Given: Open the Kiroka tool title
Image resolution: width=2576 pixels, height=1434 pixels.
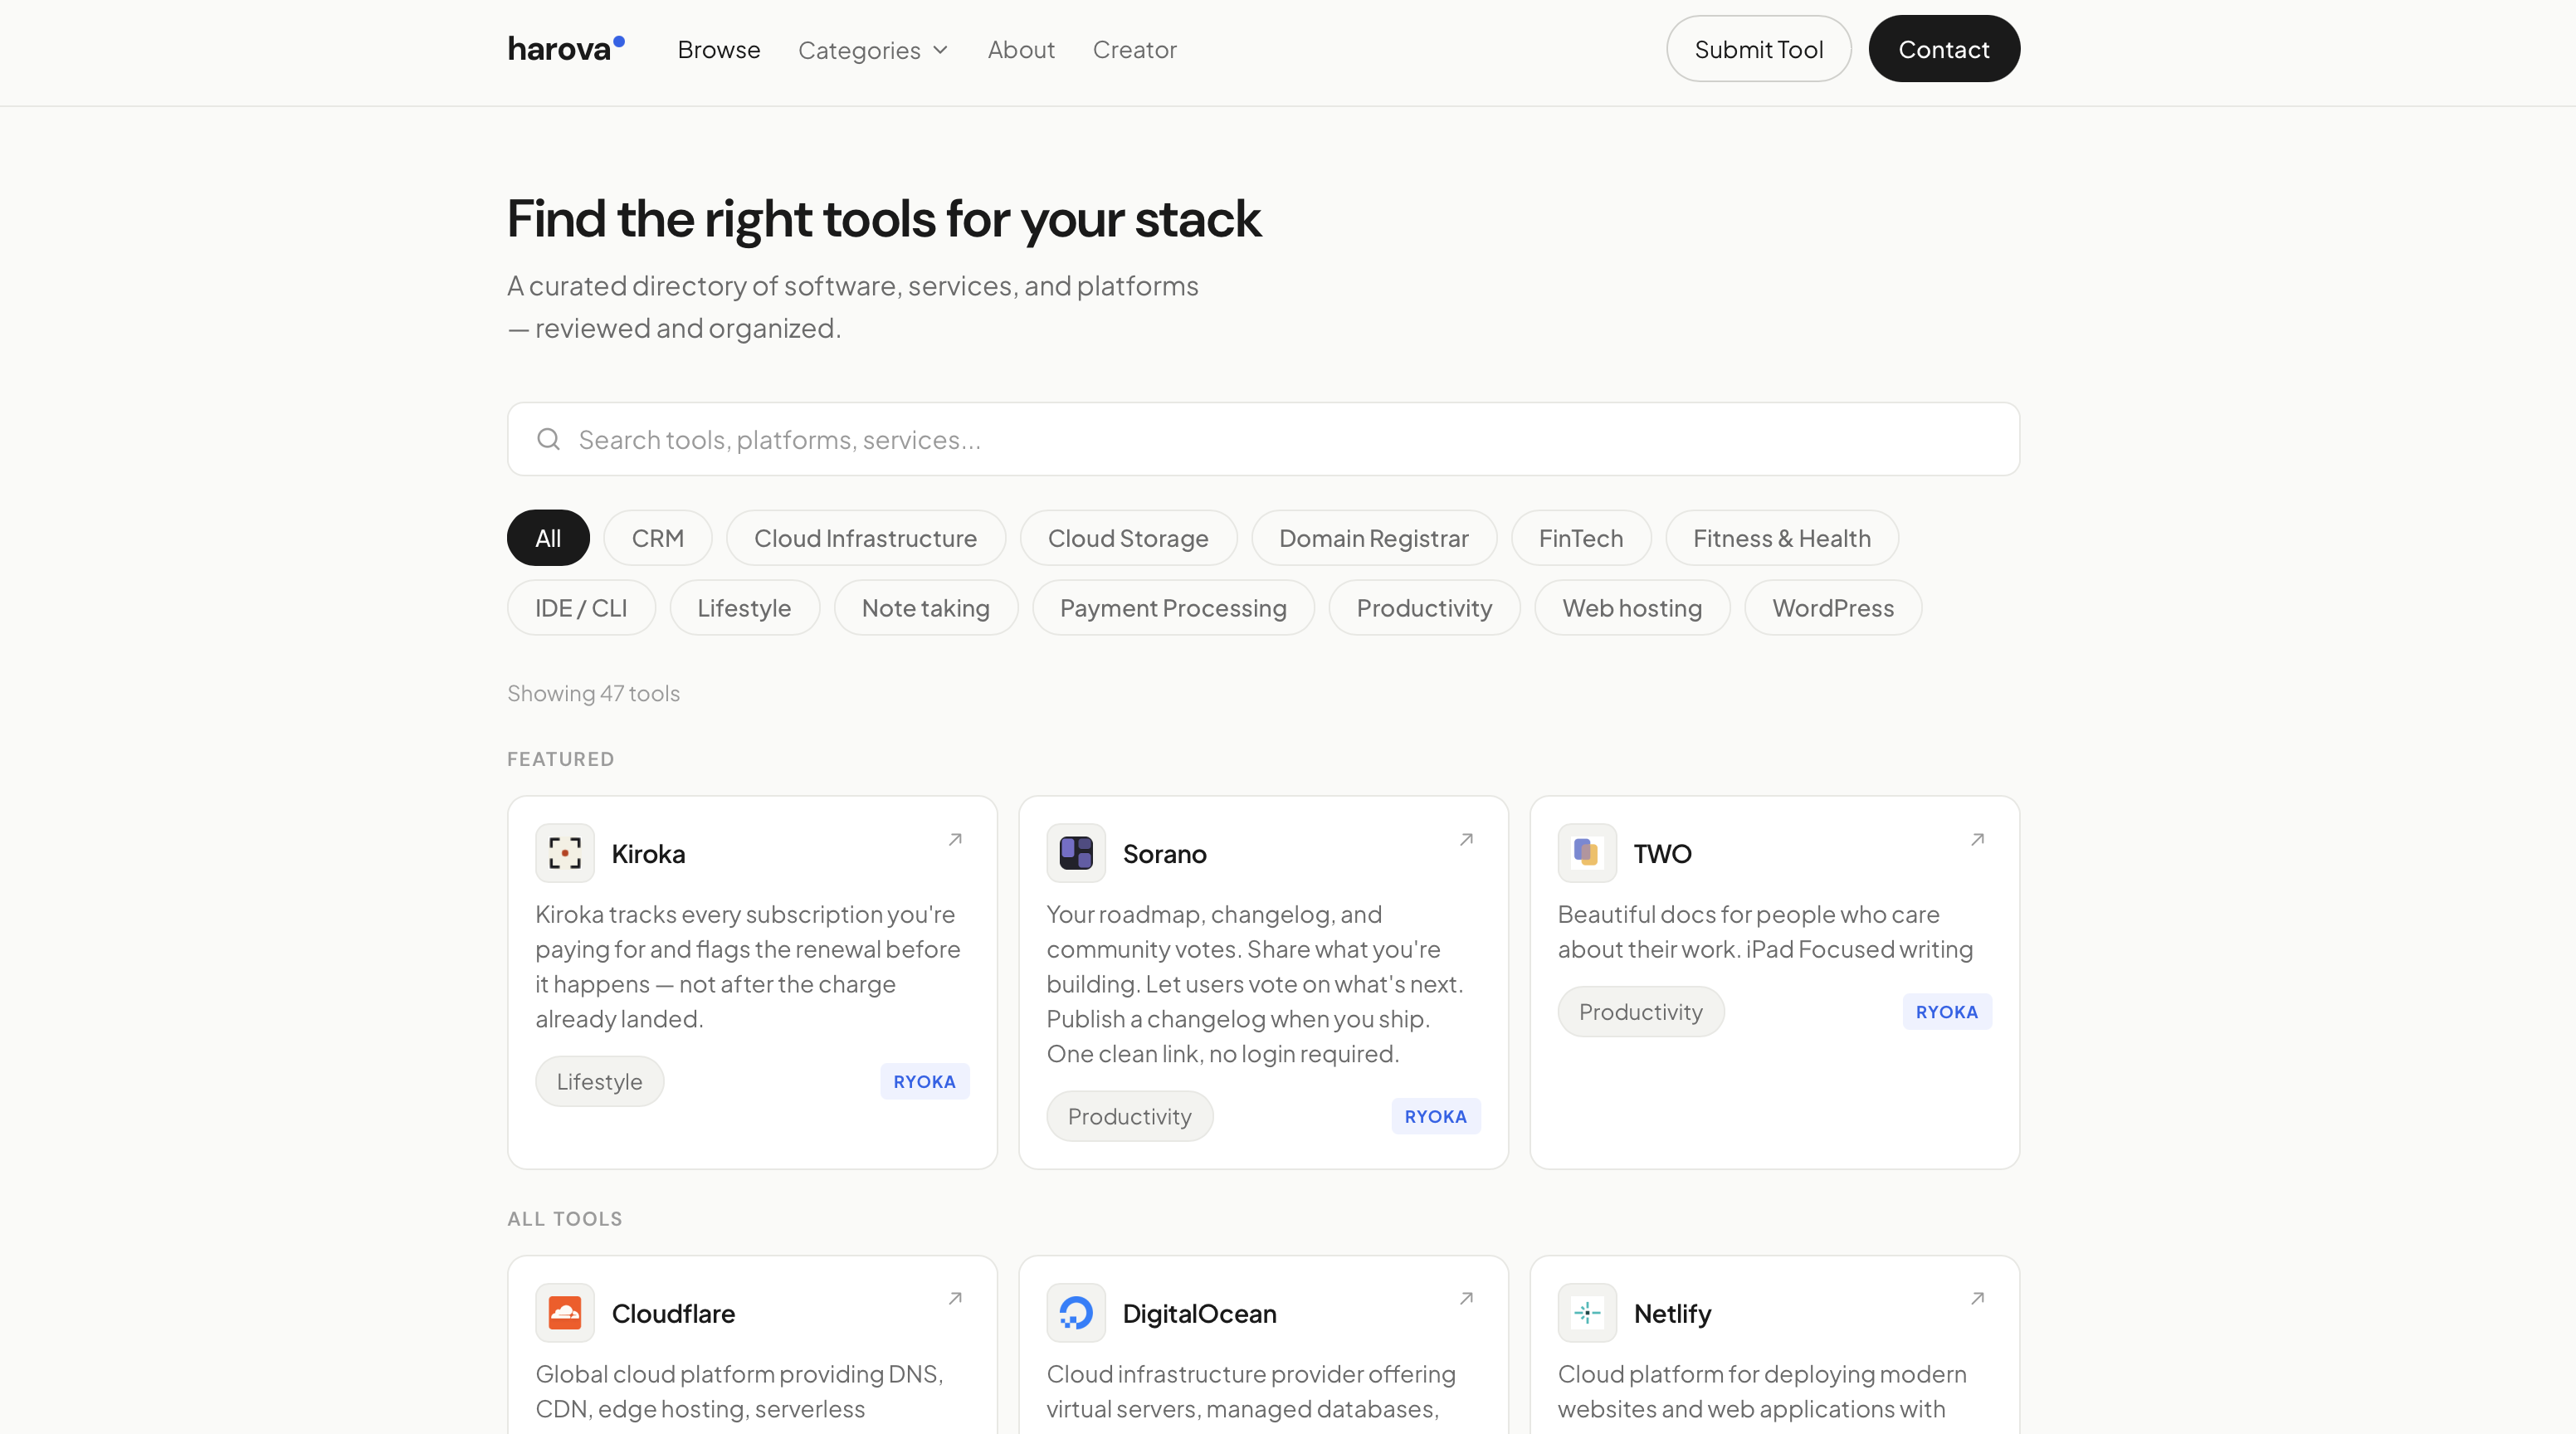Looking at the screenshot, I should tap(648, 854).
